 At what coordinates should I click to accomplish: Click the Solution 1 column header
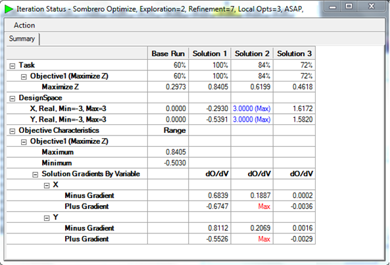click(210, 53)
